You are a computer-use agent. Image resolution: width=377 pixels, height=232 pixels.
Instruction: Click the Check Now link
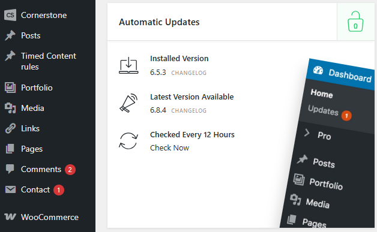click(169, 147)
